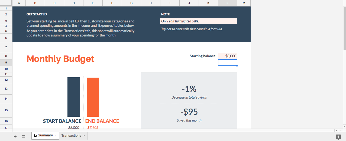Click the Explore icon in bottom corner
The image size is (346, 141).
pyautogui.click(x=338, y=137)
